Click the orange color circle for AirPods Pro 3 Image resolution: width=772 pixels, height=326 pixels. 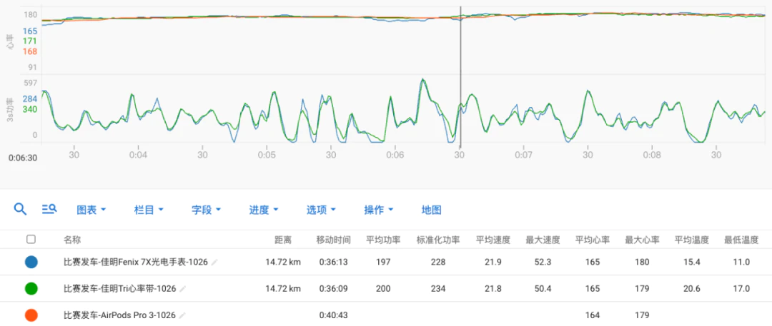[31, 315]
